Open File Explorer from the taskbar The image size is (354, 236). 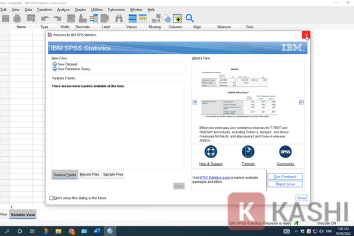click(58, 231)
